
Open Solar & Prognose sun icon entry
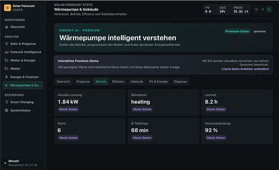pyautogui.click(x=23, y=44)
